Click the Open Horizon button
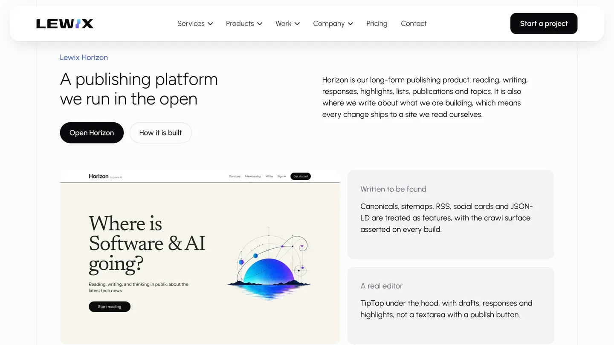The height and width of the screenshot is (345, 614). click(x=92, y=132)
